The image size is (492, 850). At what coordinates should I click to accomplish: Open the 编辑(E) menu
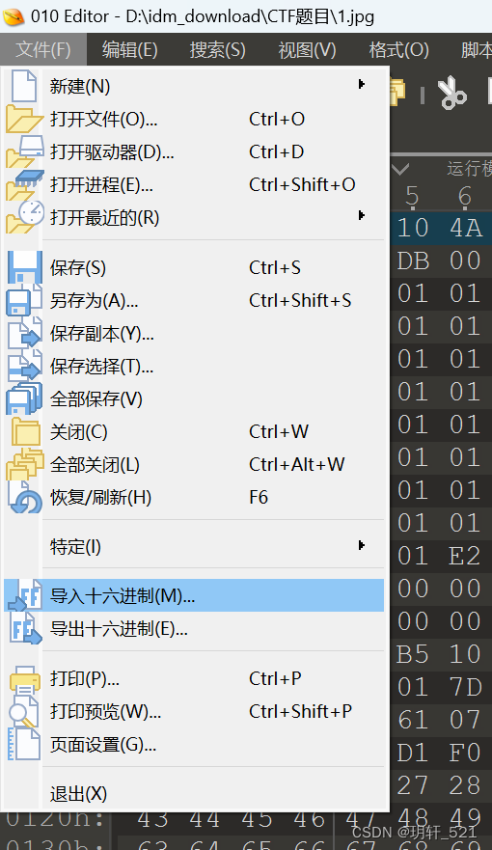pyautogui.click(x=130, y=50)
